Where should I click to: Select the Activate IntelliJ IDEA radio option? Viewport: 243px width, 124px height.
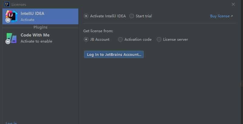tap(86, 16)
